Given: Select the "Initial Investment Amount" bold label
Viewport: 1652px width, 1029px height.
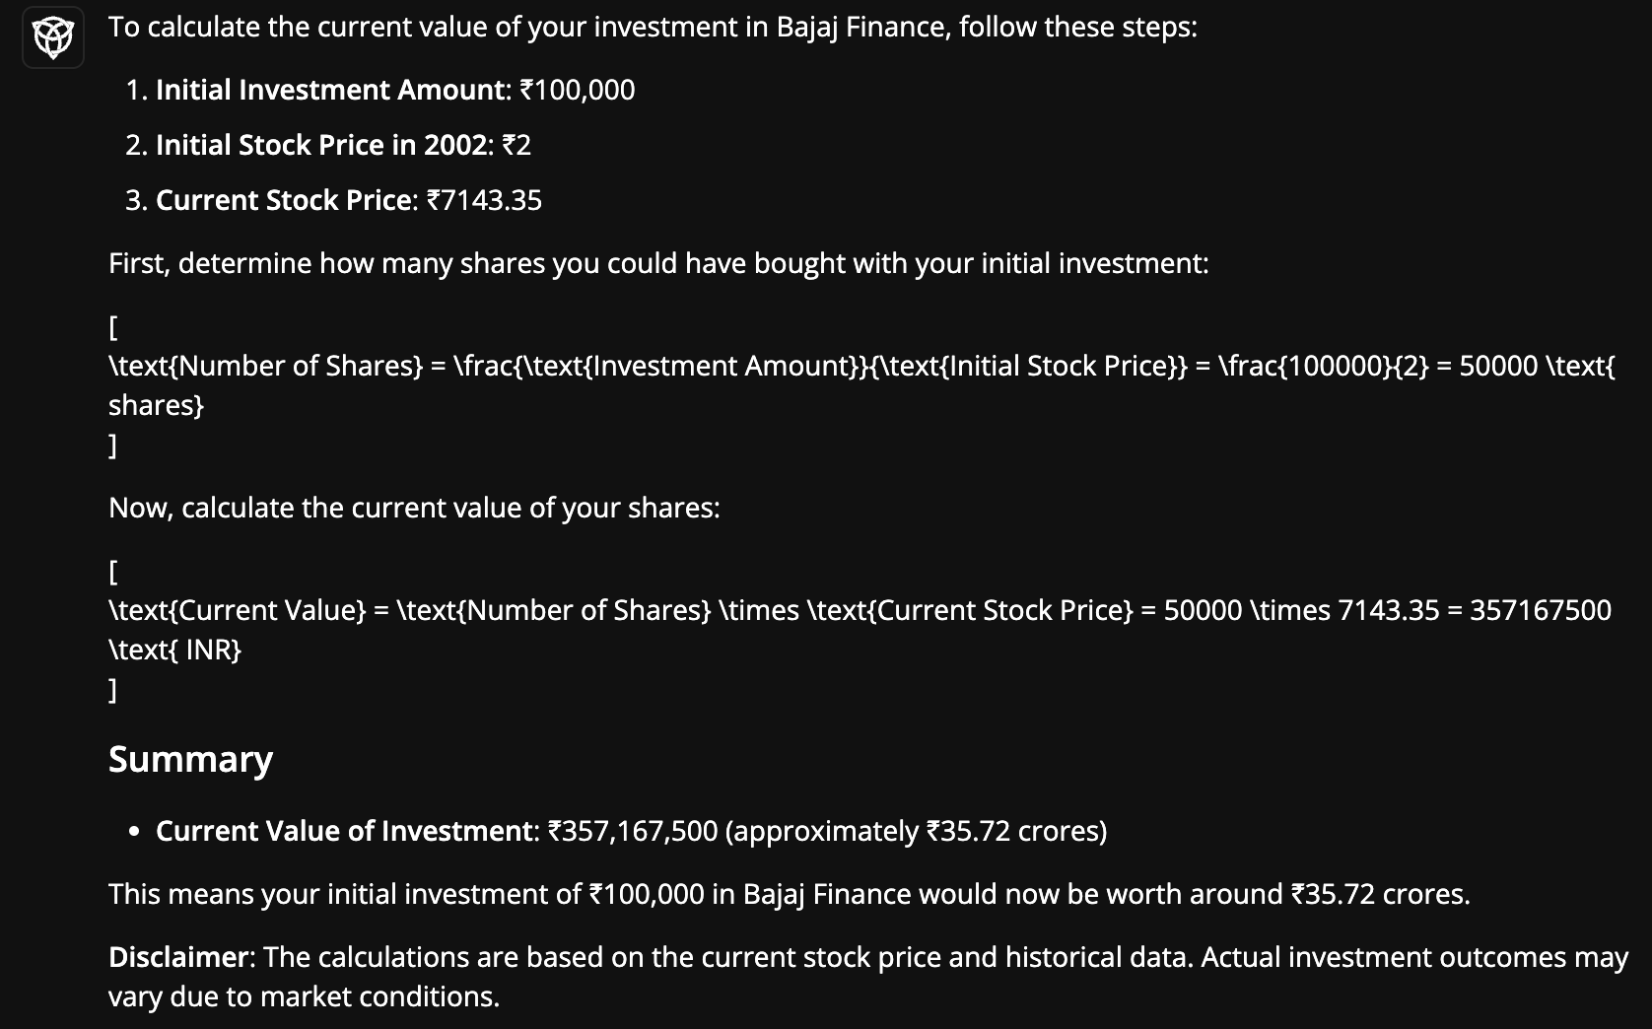Looking at the screenshot, I should point(329,90).
